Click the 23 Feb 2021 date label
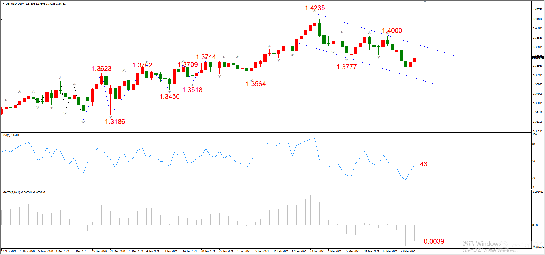Viewport: 545px width, 255px height. click(x=317, y=251)
